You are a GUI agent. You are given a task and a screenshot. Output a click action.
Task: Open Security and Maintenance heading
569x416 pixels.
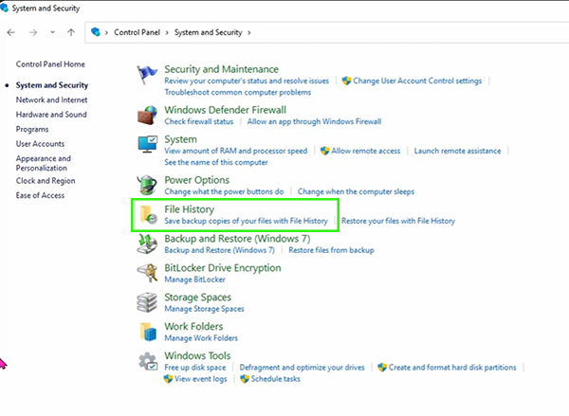221,69
